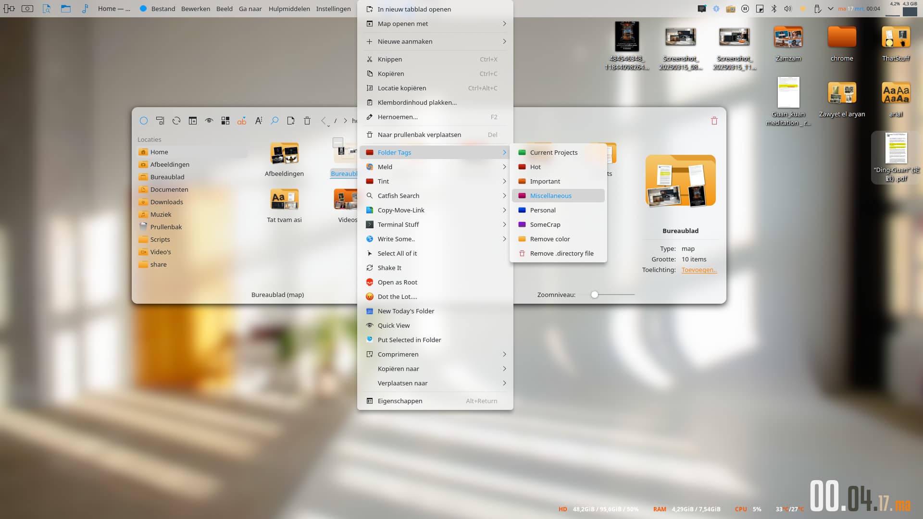Open the Hulpmiddelen menu
The height and width of the screenshot is (519, 923).
pyautogui.click(x=289, y=9)
